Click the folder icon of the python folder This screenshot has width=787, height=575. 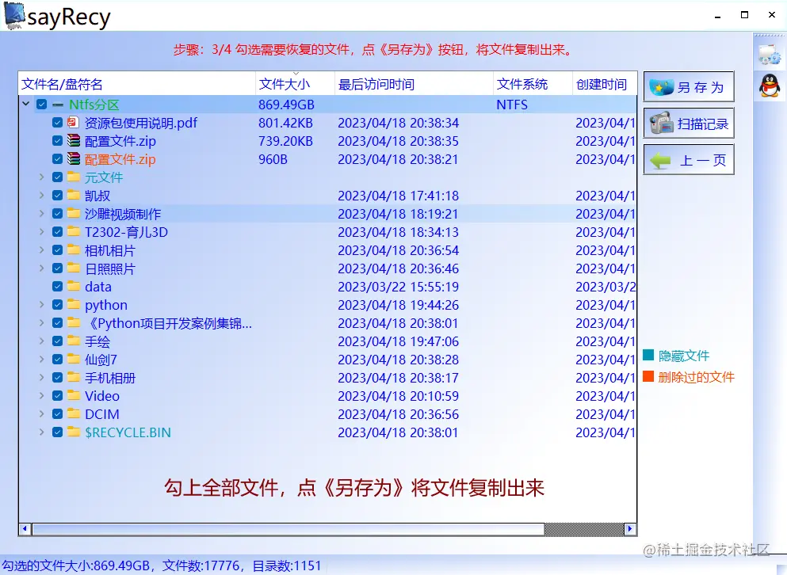tap(75, 305)
